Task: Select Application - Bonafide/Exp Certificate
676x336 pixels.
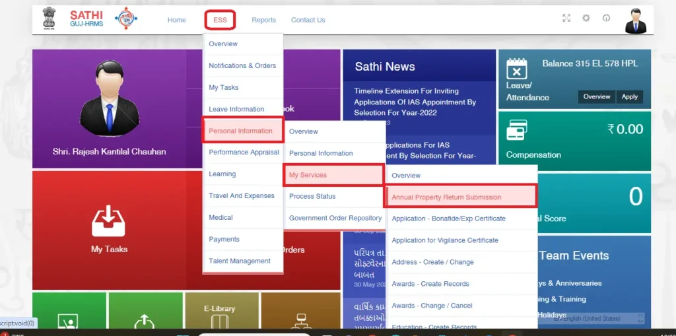Action: pyautogui.click(x=461, y=218)
